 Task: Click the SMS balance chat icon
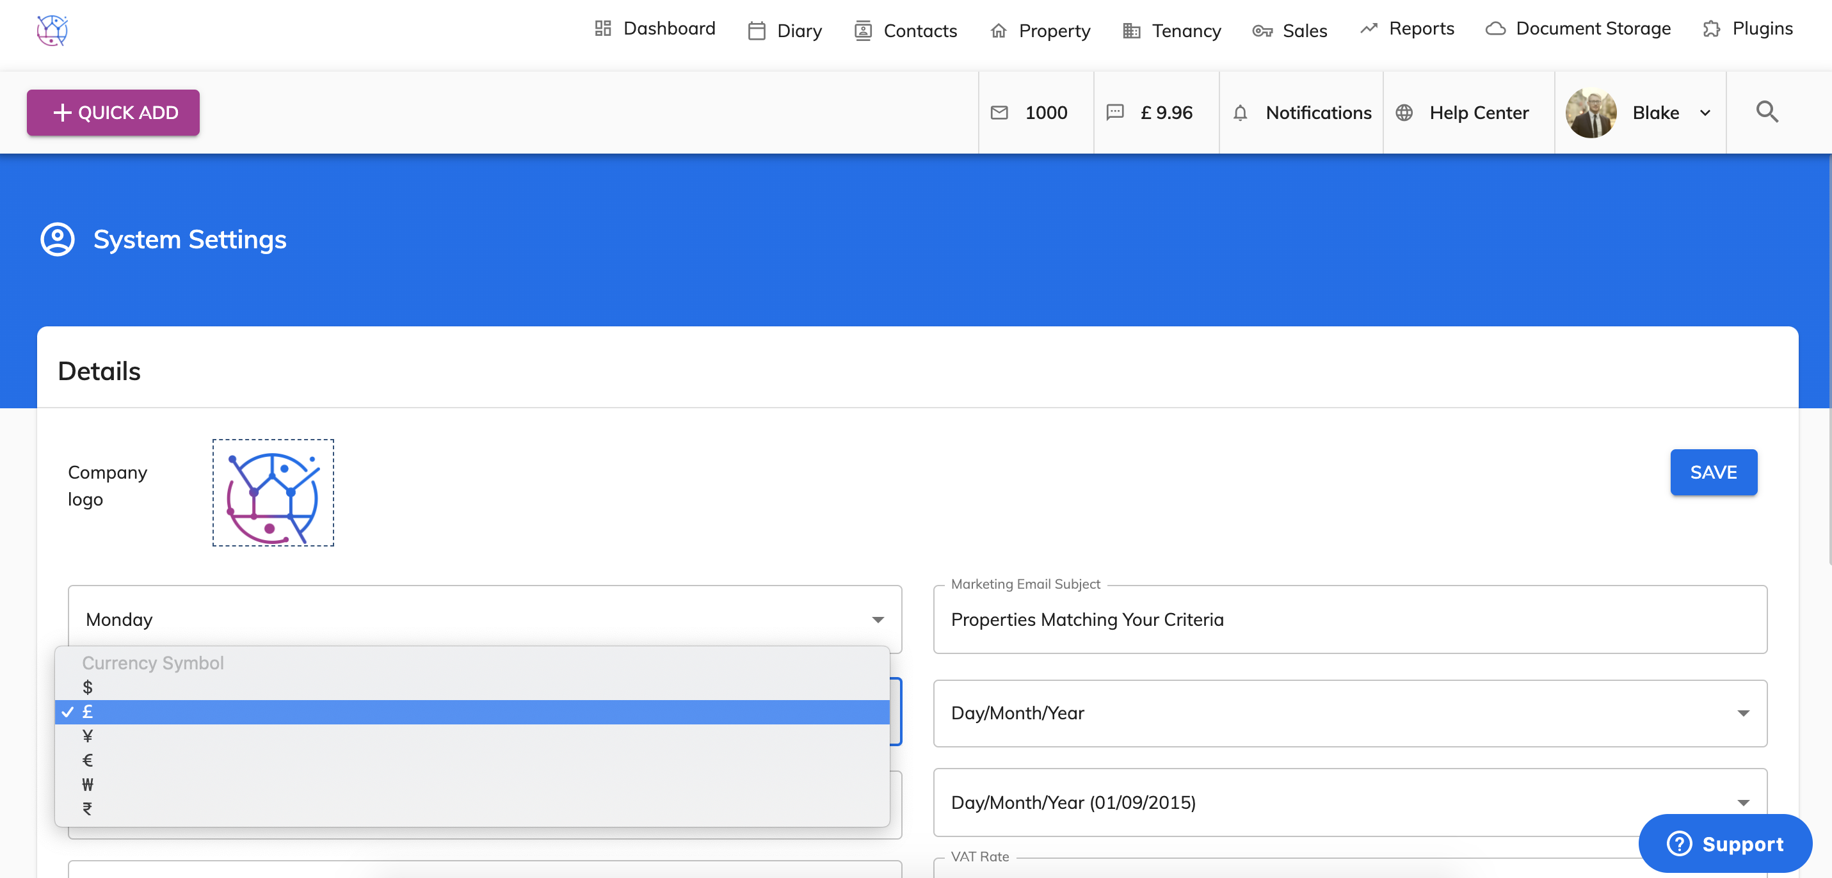click(x=1115, y=113)
